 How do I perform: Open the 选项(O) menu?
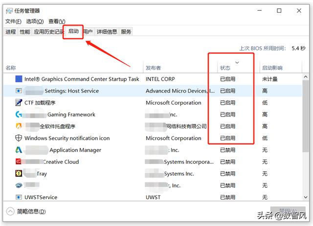[35, 21]
